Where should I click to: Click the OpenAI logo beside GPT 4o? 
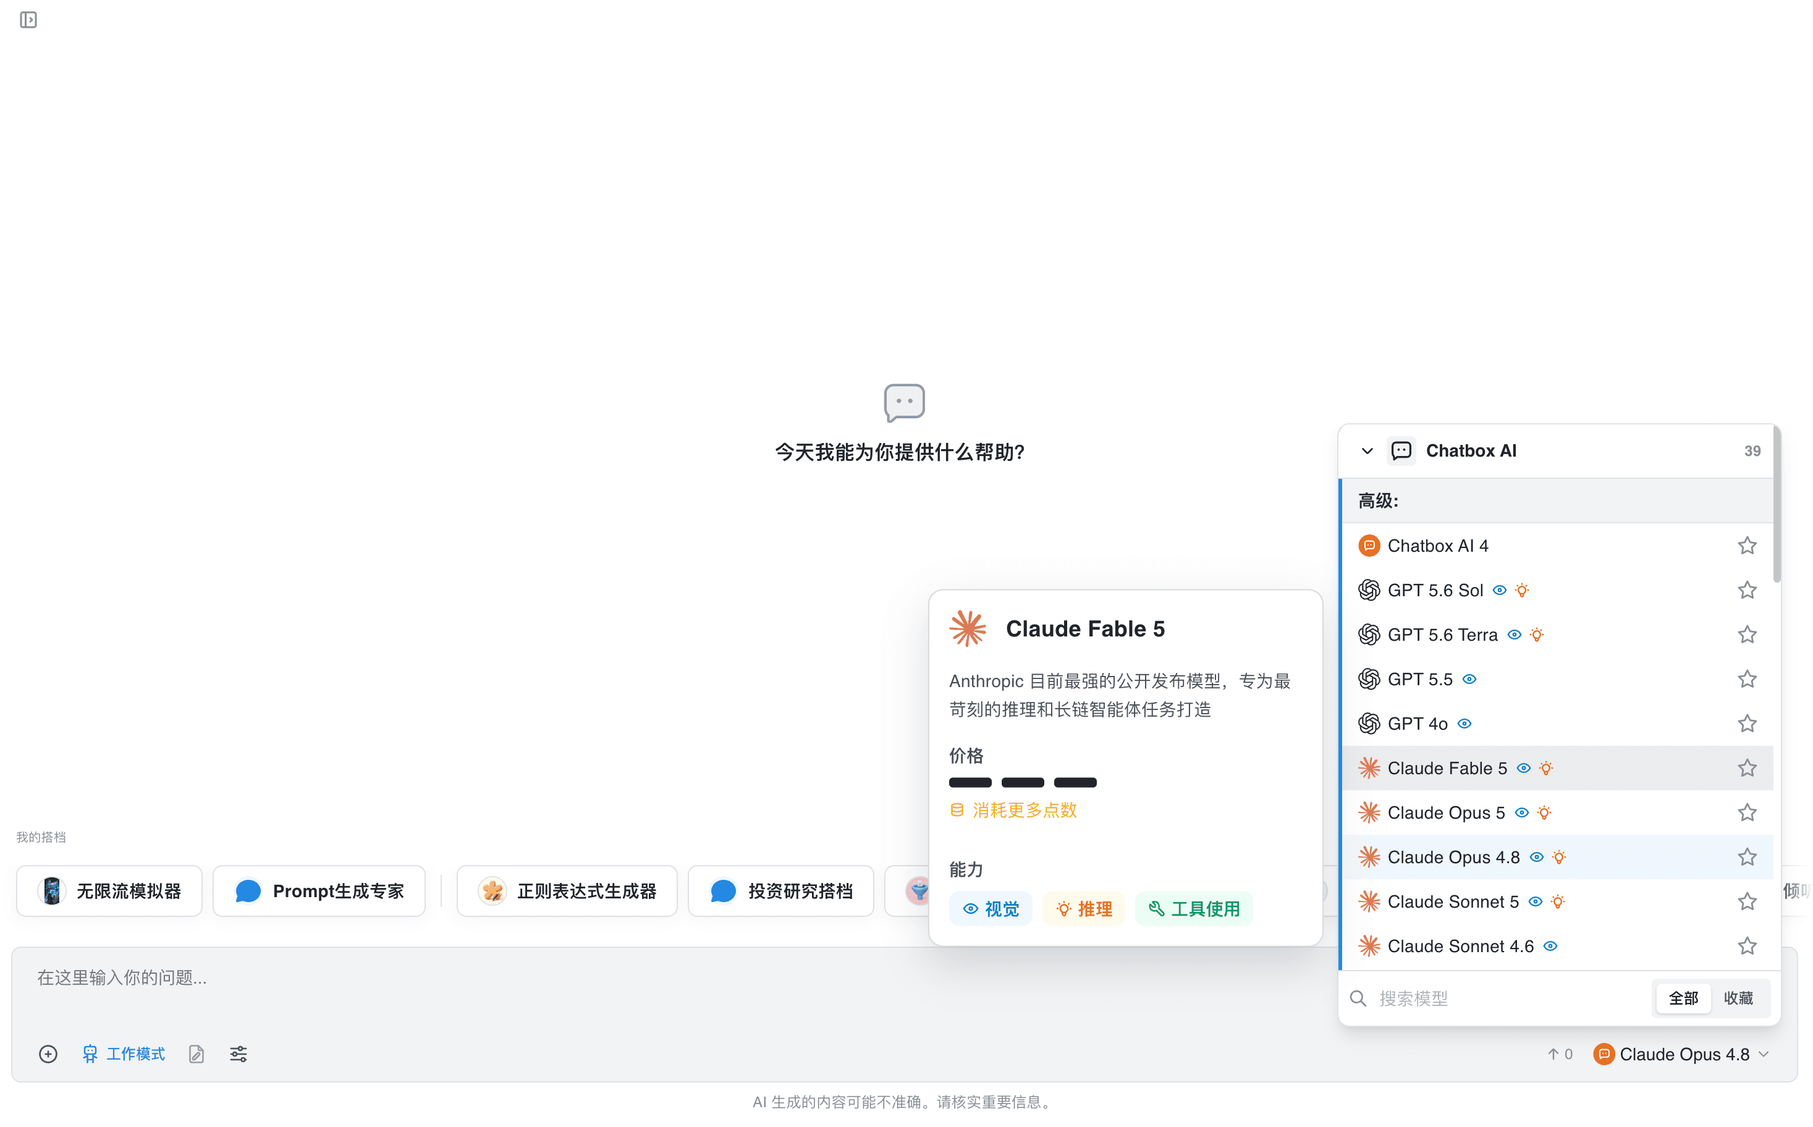[1369, 724]
